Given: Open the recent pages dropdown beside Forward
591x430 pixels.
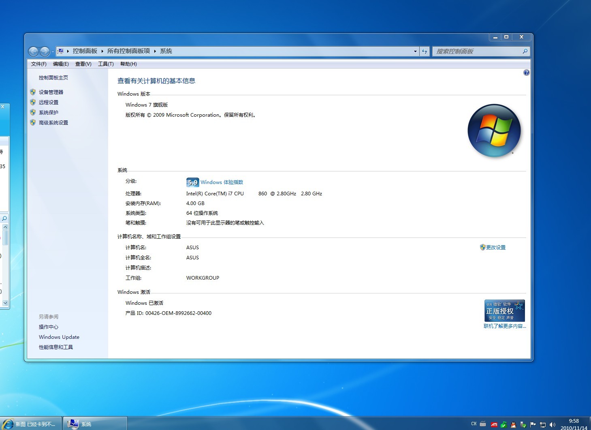Looking at the screenshot, I should (x=53, y=52).
